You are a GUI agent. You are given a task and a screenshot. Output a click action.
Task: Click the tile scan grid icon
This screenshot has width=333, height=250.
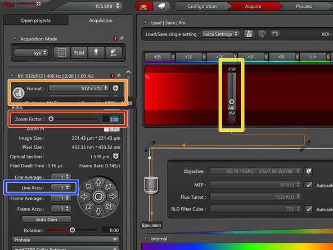62,52
